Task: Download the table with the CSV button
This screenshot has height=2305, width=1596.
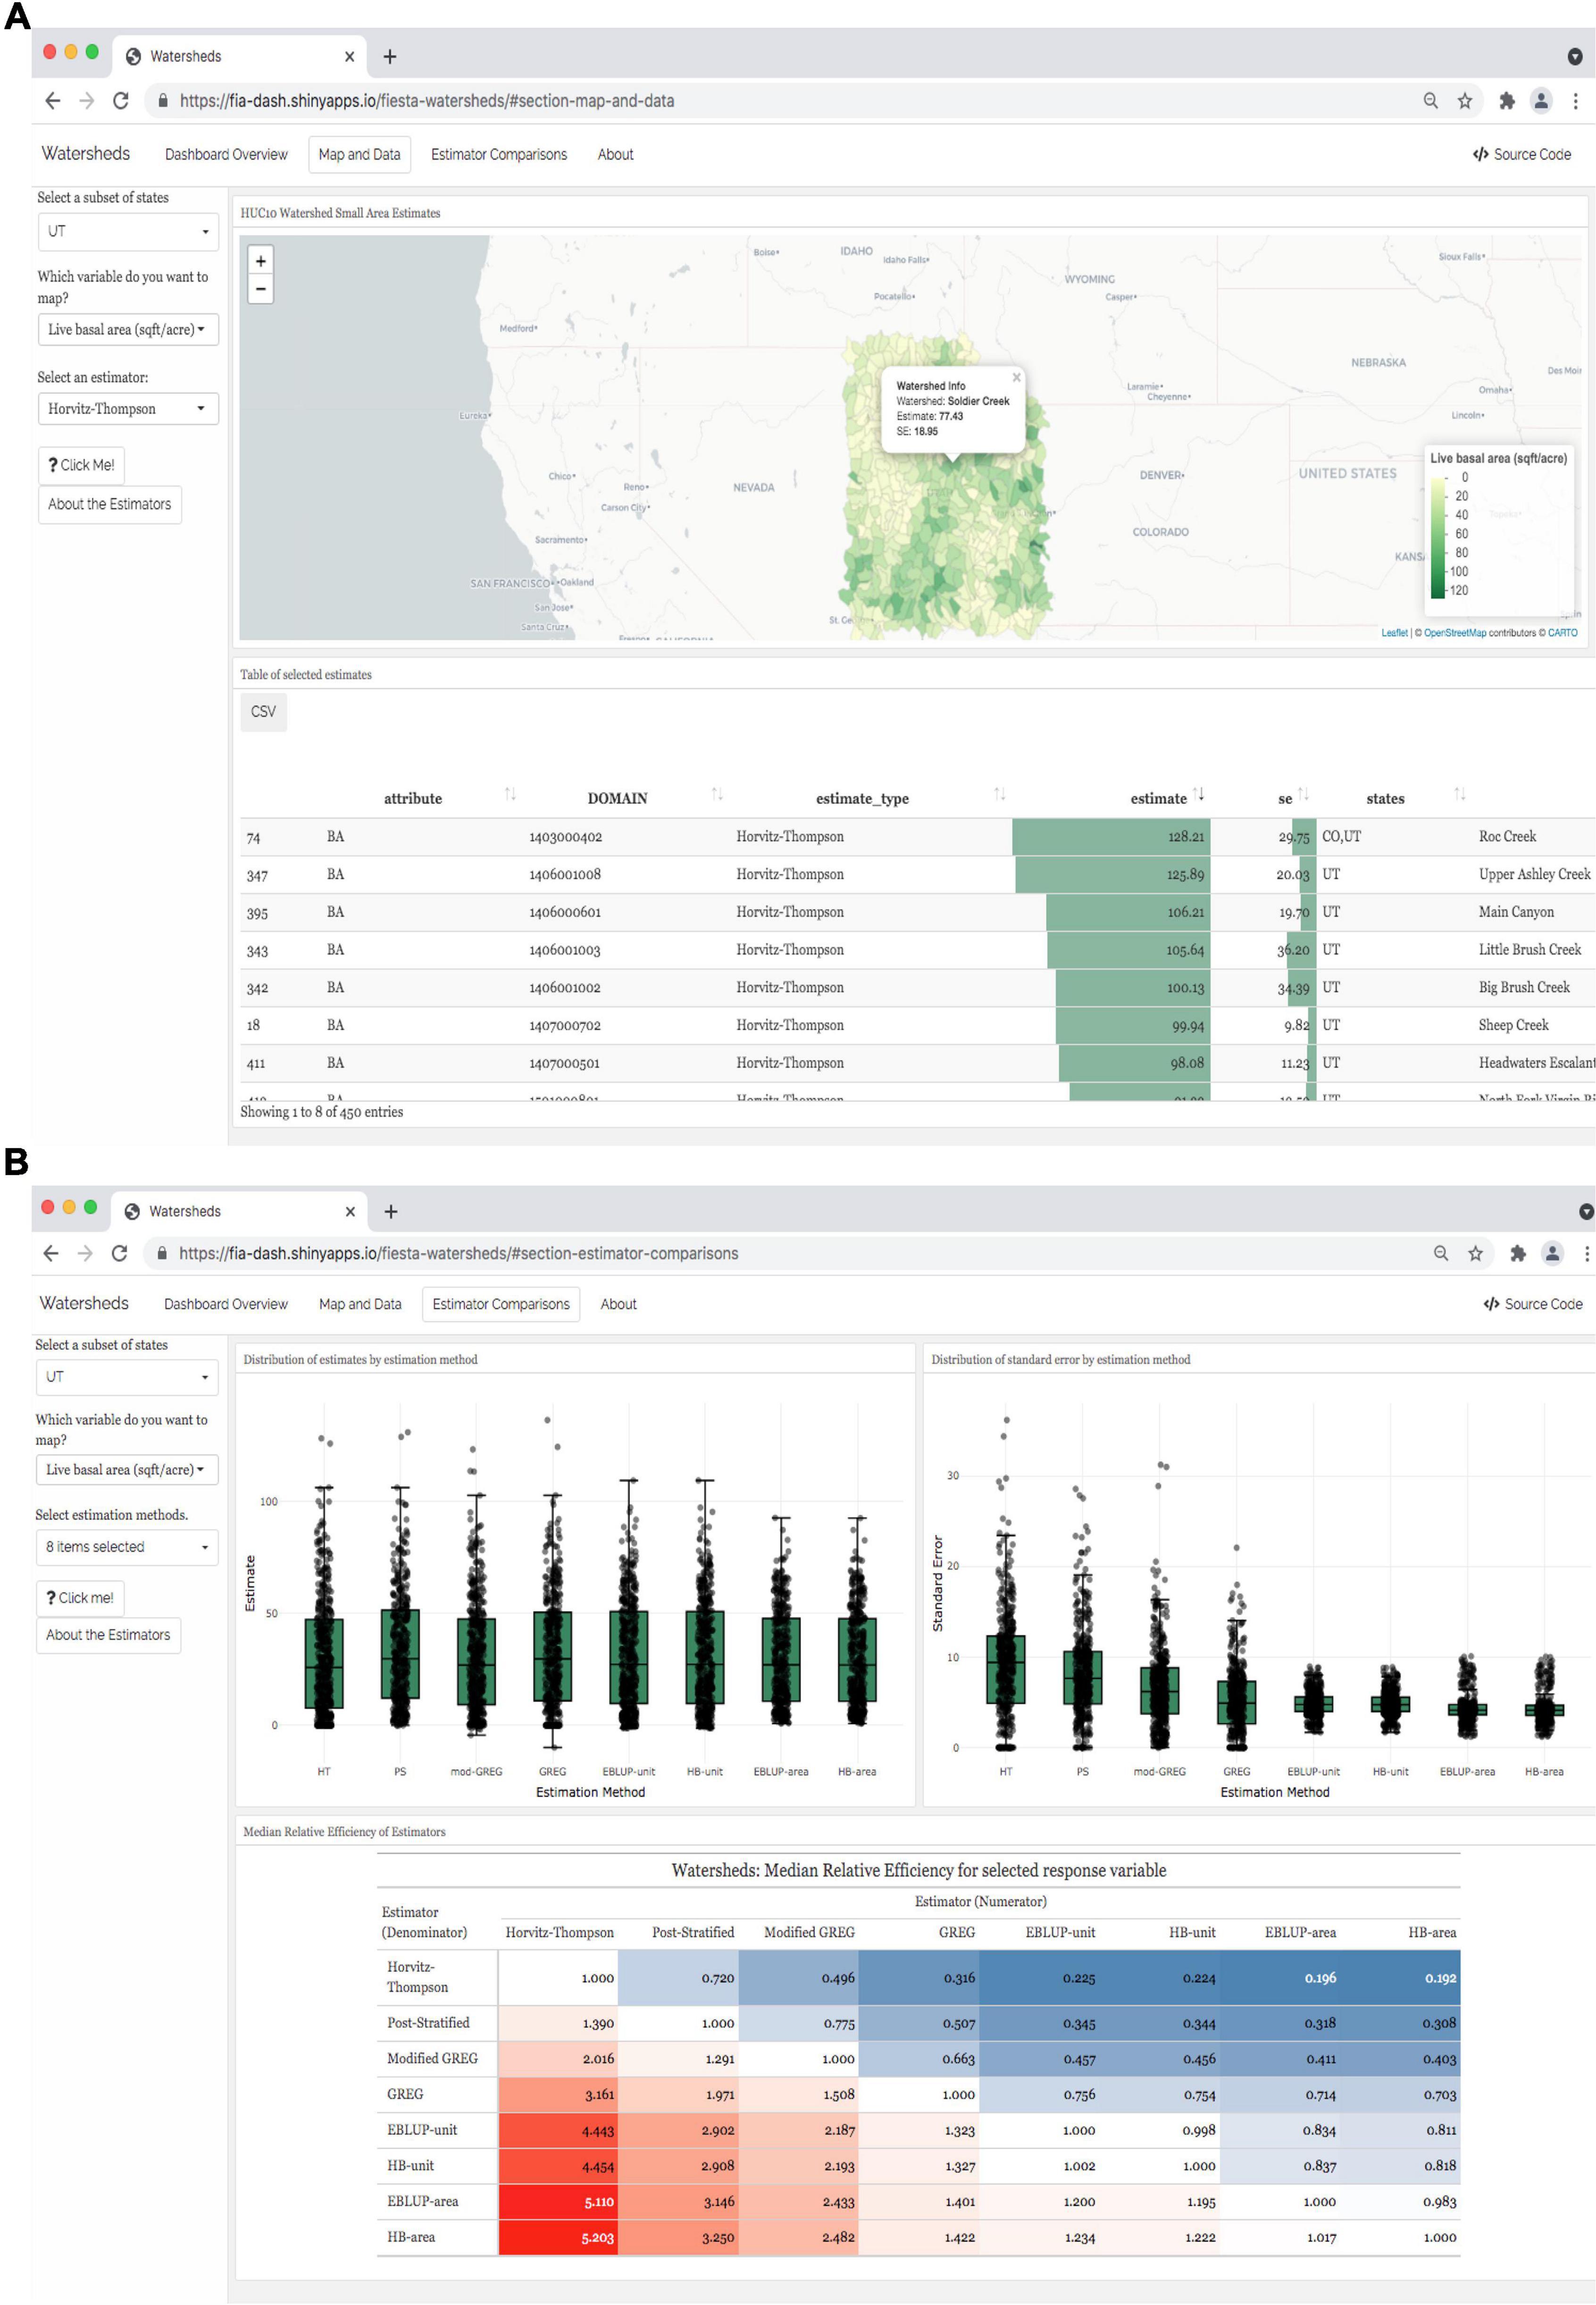Action: pyautogui.click(x=263, y=711)
